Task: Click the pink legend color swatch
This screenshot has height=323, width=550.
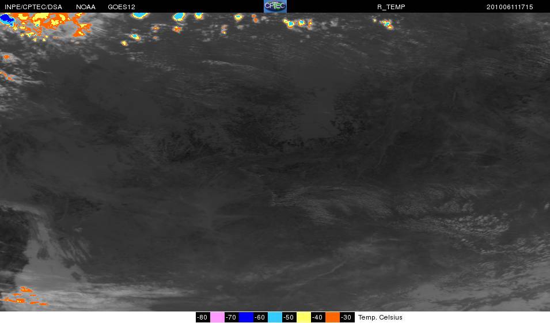Action: (217, 317)
